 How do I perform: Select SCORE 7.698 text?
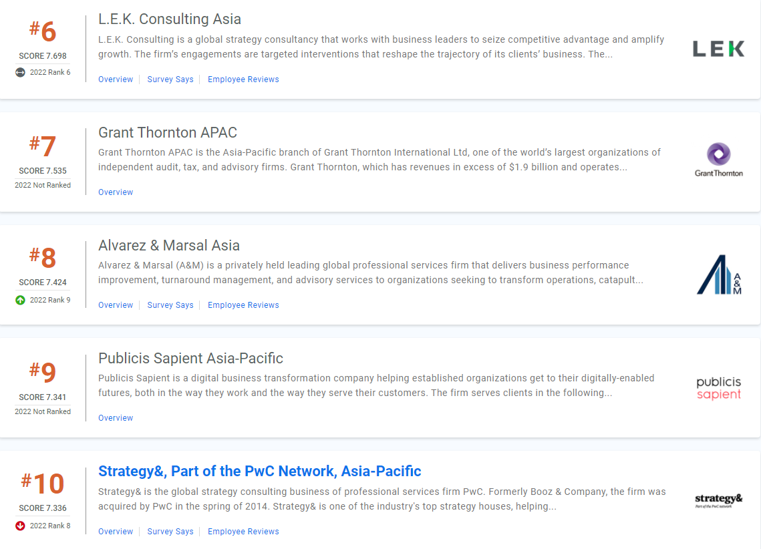tap(43, 56)
